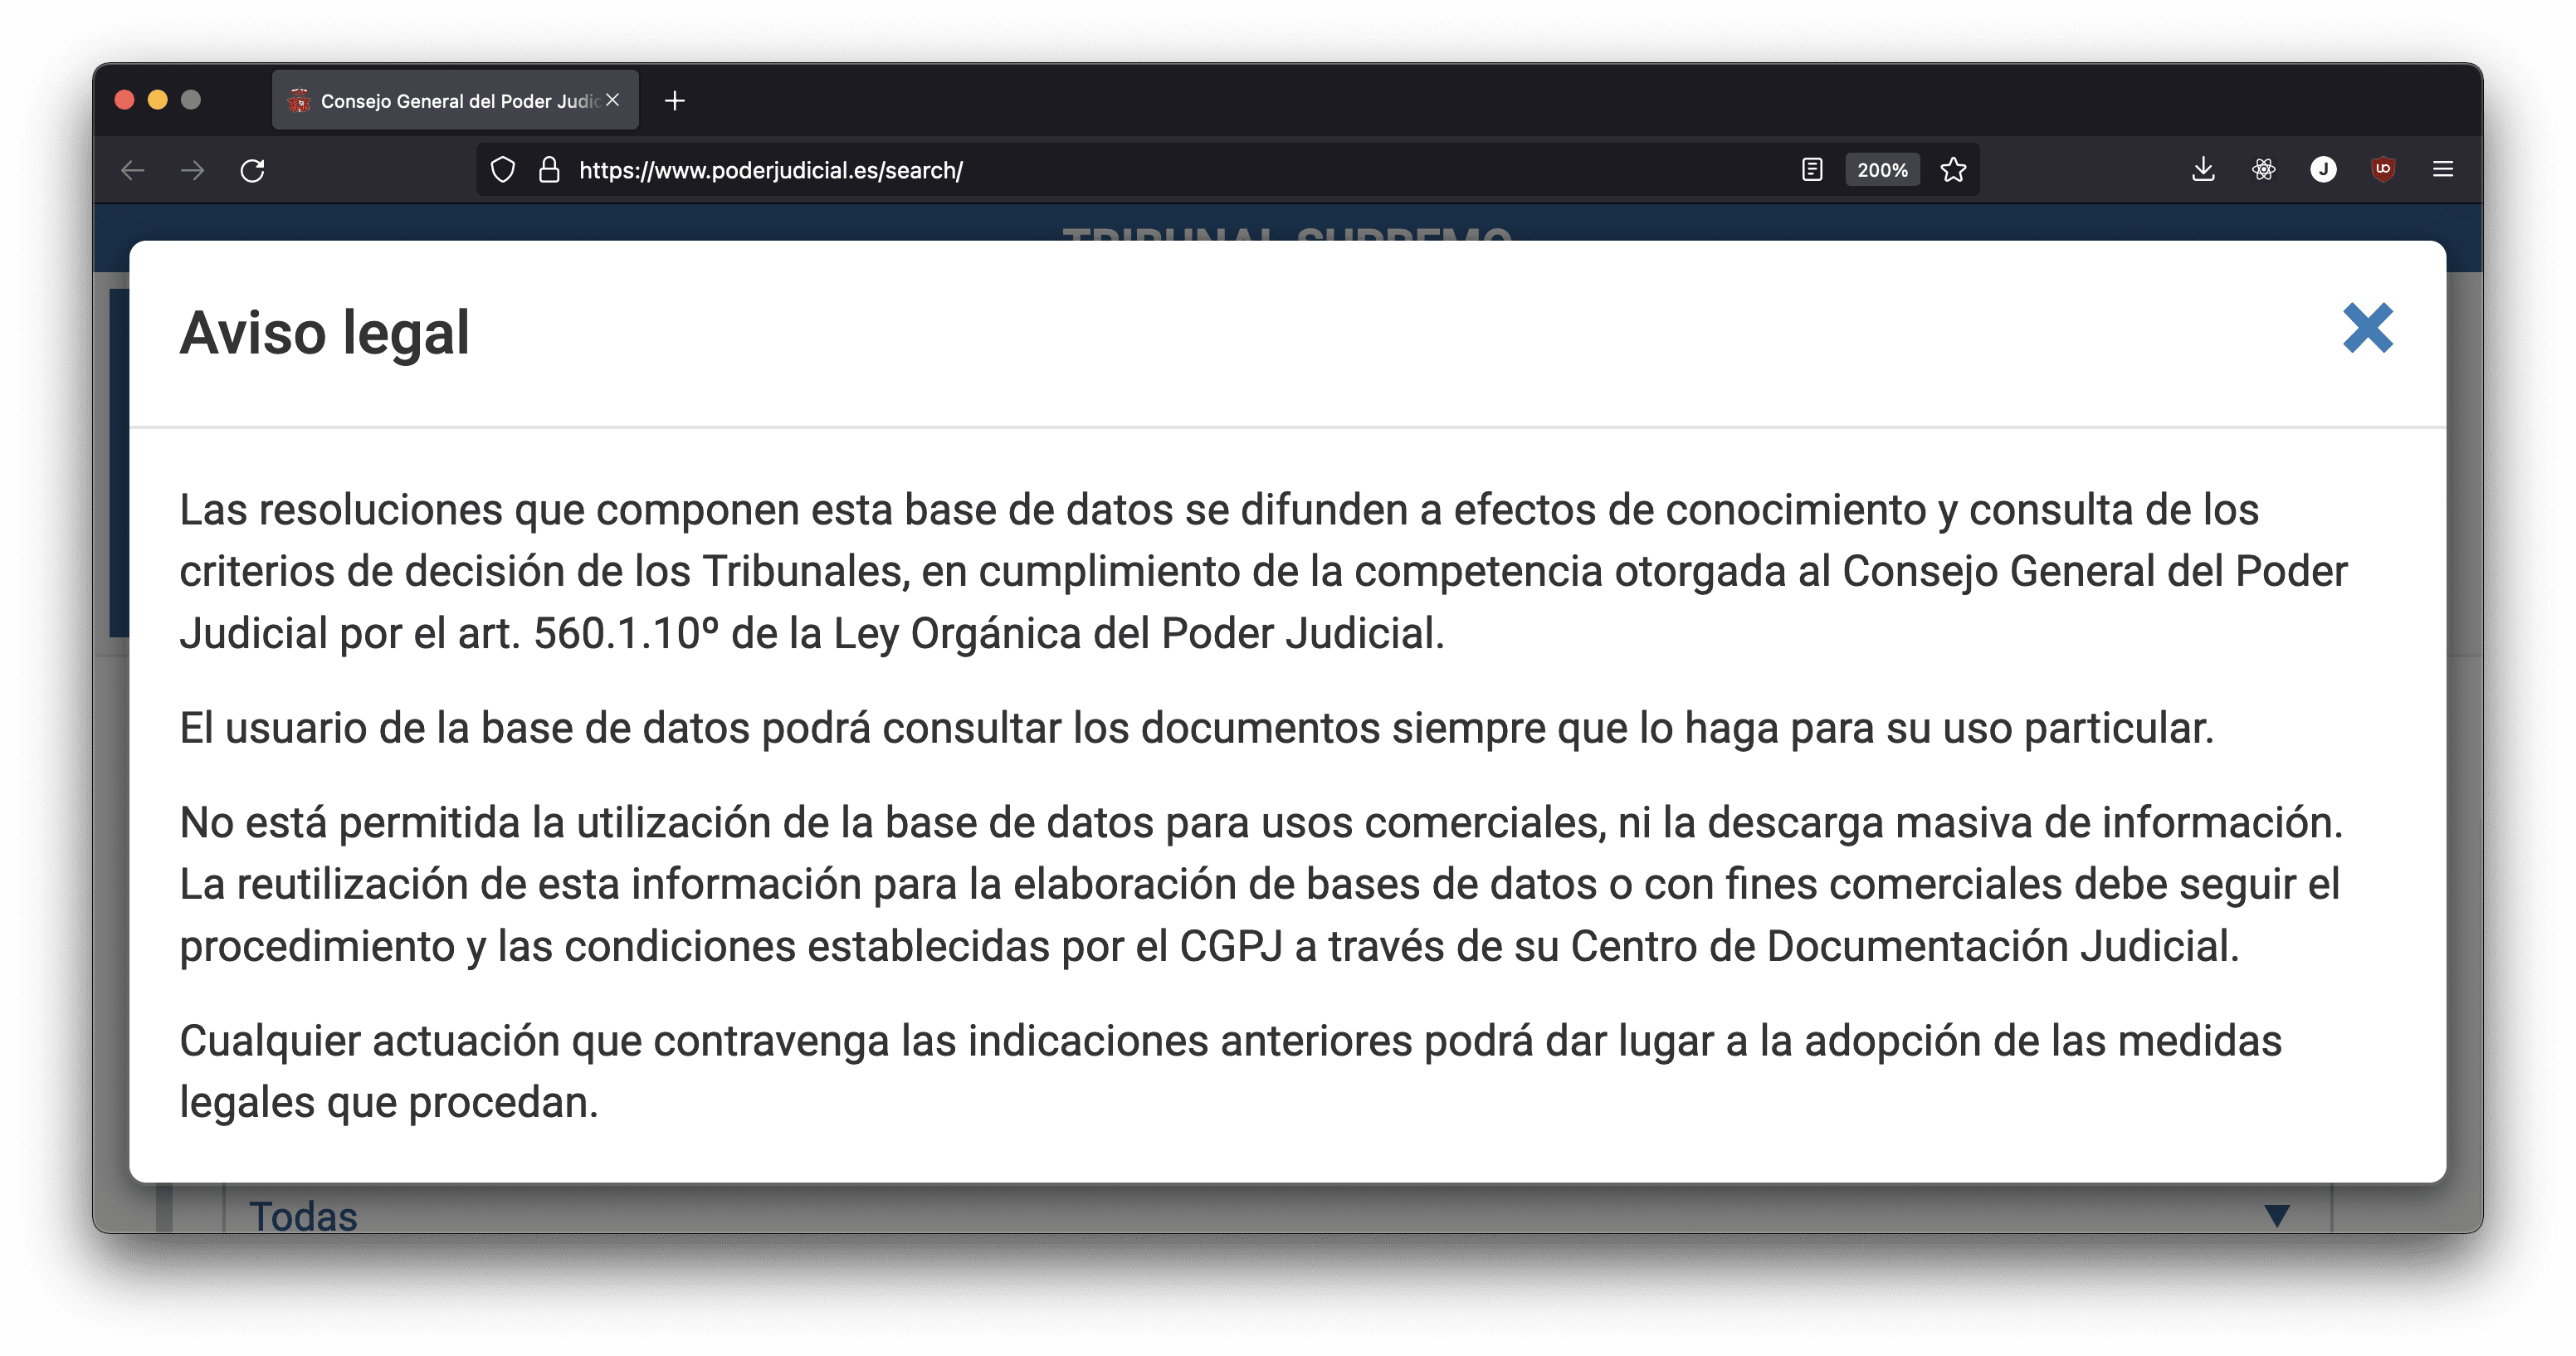Open the tracking protection shield panel
Screen dimensions: 2576x1356
coord(503,170)
